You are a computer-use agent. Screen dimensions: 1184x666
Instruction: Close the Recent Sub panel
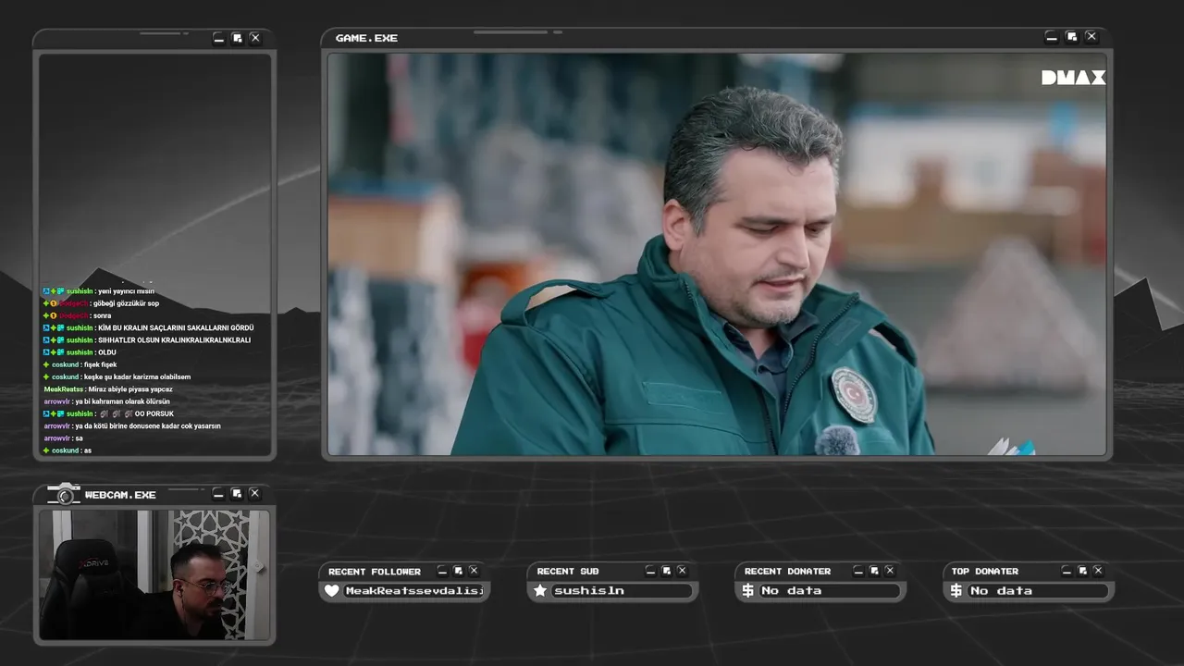click(x=682, y=571)
